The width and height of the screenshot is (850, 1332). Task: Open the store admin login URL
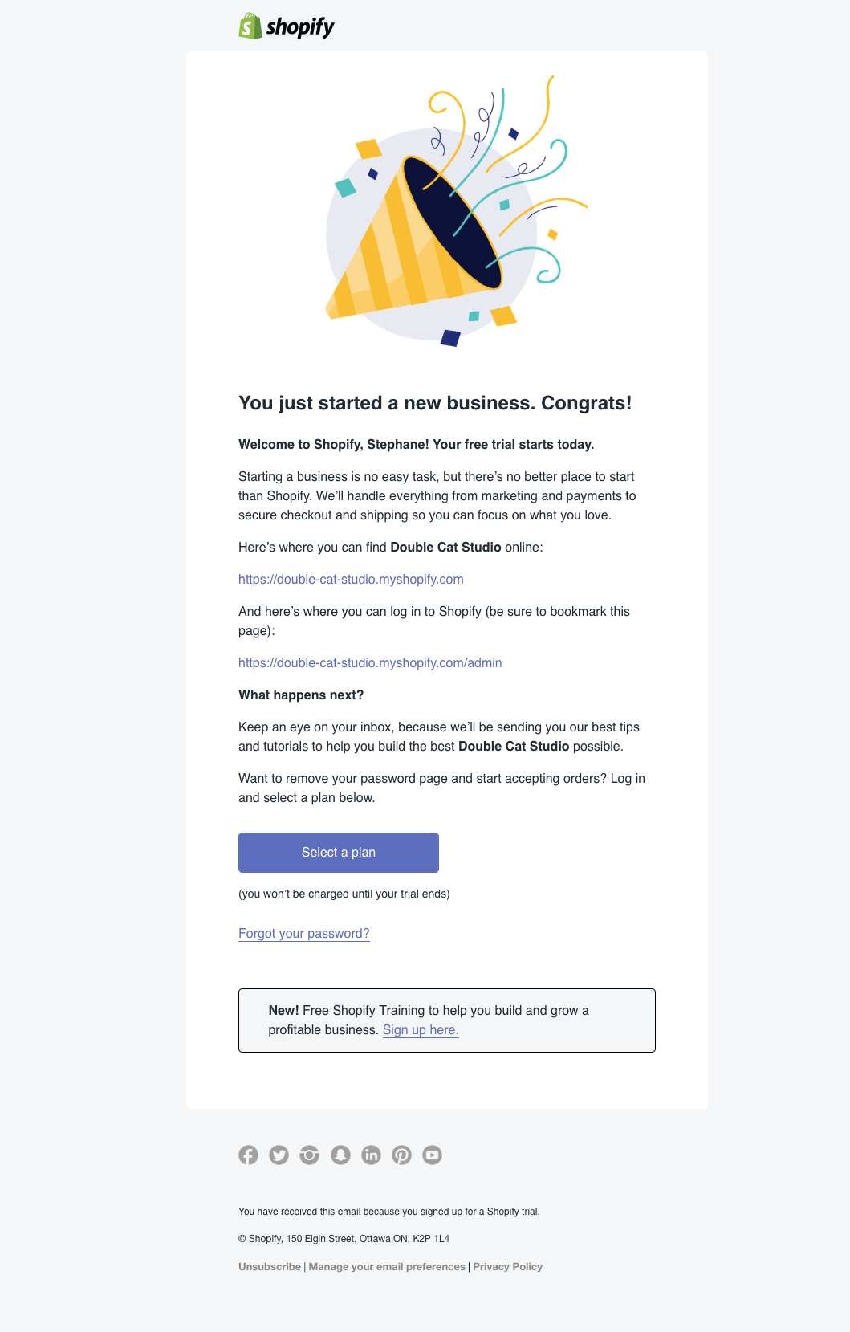click(x=370, y=662)
